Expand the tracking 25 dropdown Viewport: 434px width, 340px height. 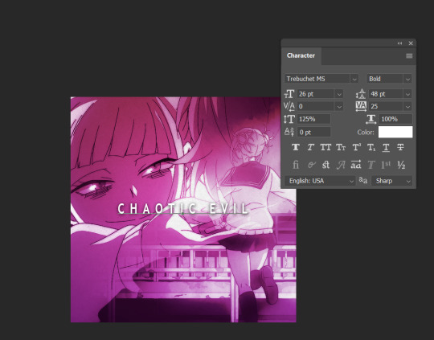pos(407,106)
